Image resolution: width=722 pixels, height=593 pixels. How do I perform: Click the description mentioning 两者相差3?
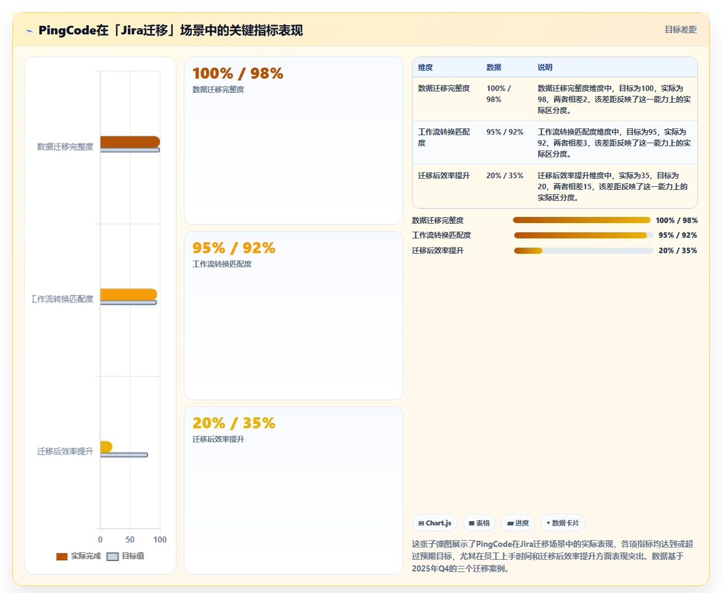(614, 143)
